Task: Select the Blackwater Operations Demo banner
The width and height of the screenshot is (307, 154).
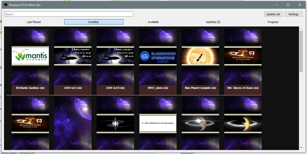Action: [x=158, y=56]
